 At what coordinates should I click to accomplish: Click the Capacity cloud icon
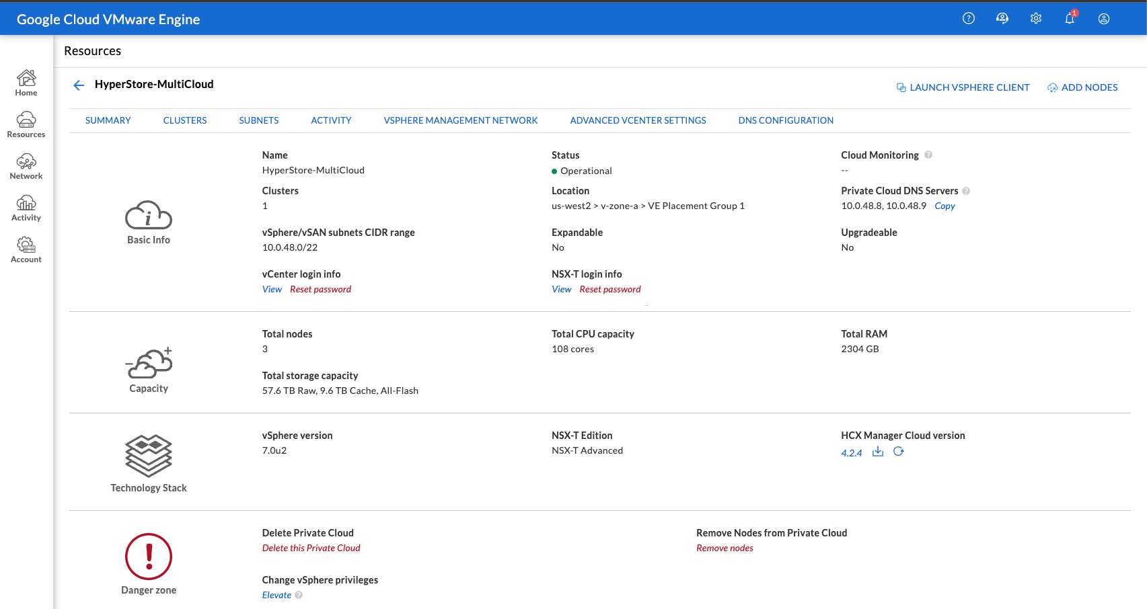tap(149, 363)
